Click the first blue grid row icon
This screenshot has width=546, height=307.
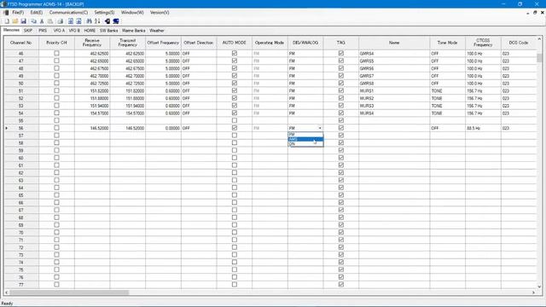pyautogui.click(x=71, y=21)
